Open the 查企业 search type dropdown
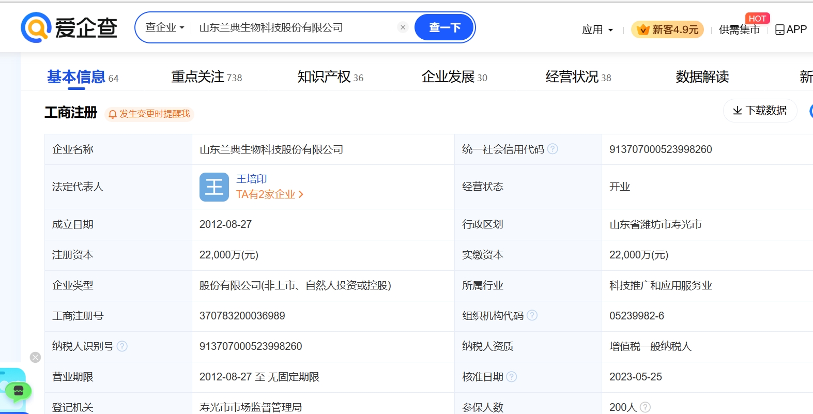This screenshot has height=414, width=813. [x=164, y=27]
